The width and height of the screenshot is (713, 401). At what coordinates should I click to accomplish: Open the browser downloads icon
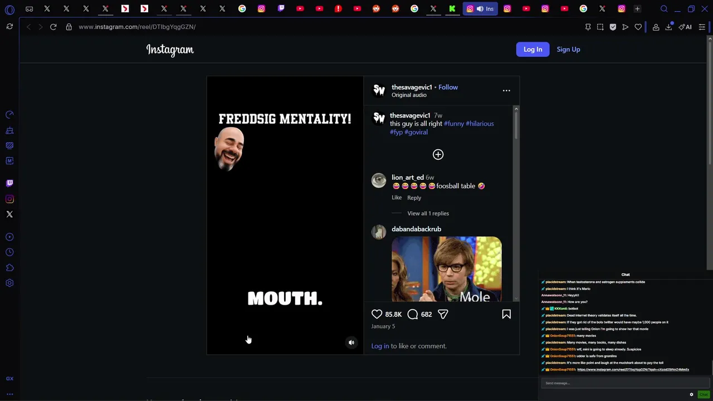tap(668, 27)
